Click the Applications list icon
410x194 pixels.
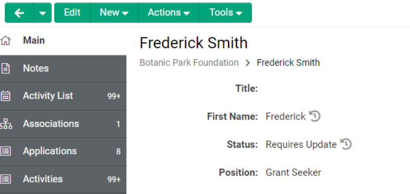click(6, 151)
